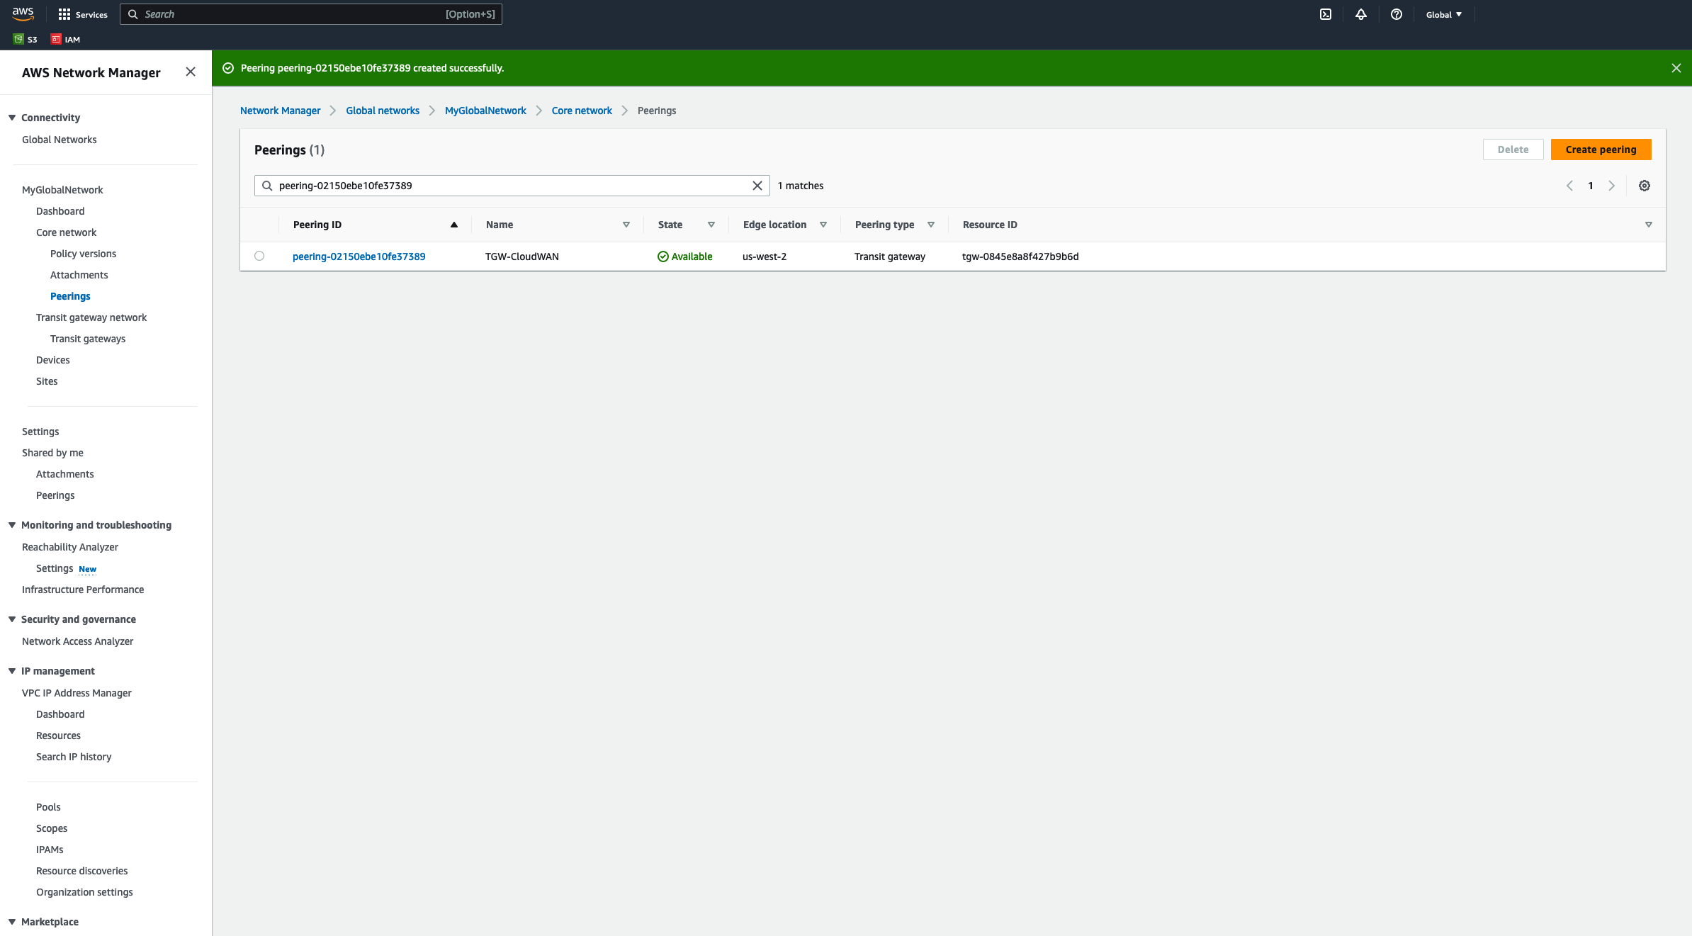Viewport: 1692px width, 936px height.
Task: Open the IAM favorite shortcut
Action: coord(65,39)
